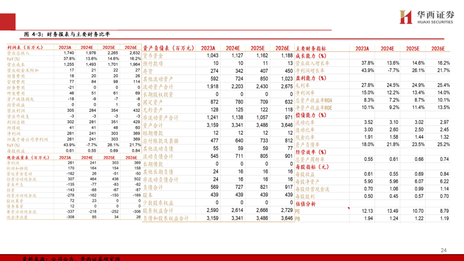The width and height of the screenshot is (464, 261).
Task: Select the "资产负债率" row label
Action: (x=308, y=145)
